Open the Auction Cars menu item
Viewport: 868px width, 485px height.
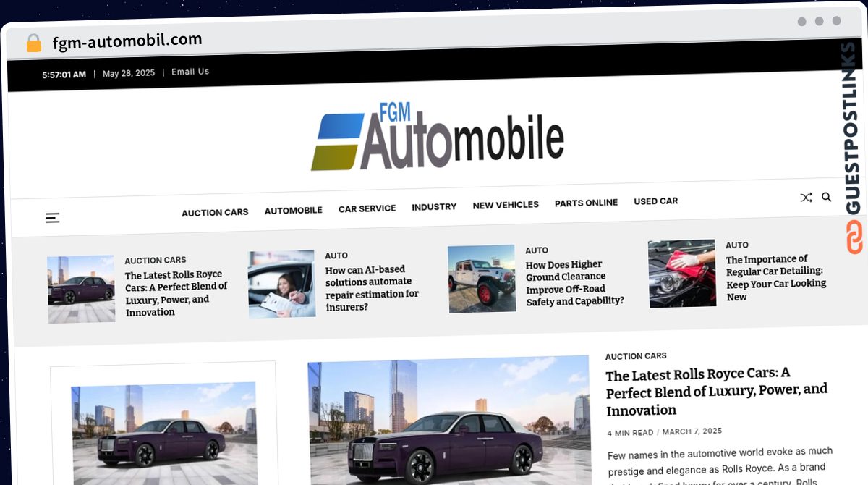[x=215, y=212]
